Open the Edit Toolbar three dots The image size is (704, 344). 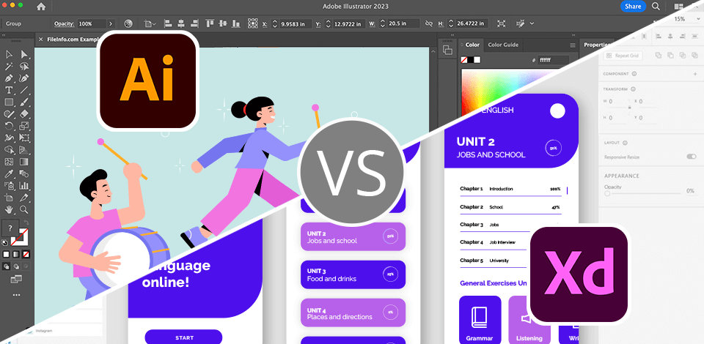pyautogui.click(x=17, y=295)
